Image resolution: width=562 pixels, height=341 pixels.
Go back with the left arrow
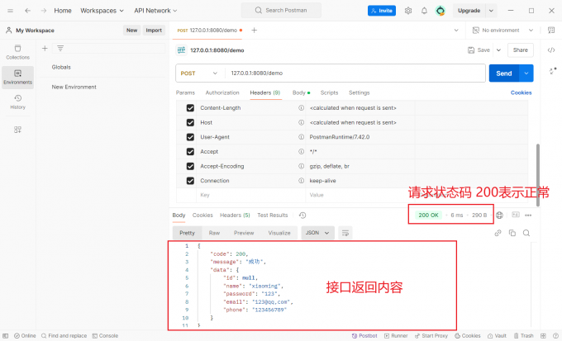click(x=27, y=11)
